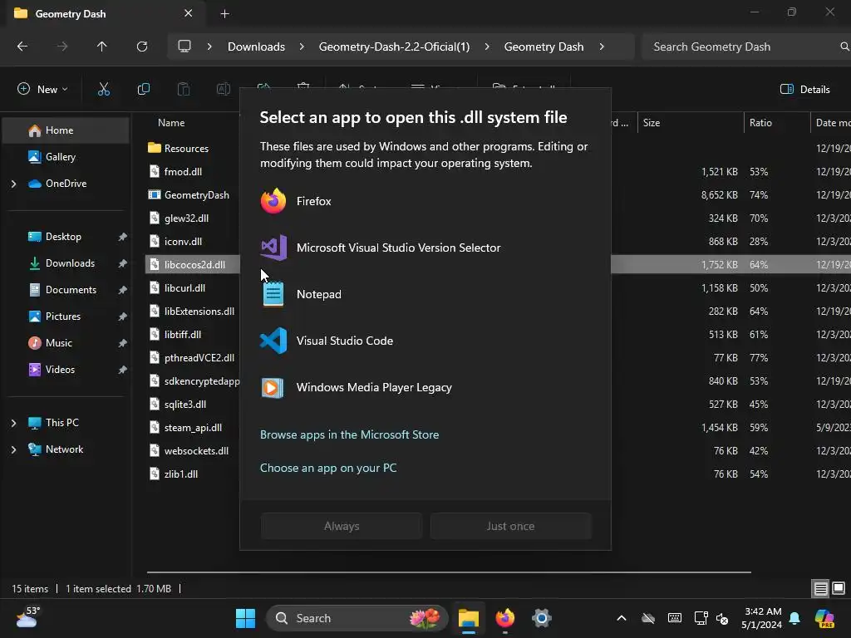Choose Visual Studio Code as the app
Image resolution: width=851 pixels, height=638 pixels.
[425, 341]
